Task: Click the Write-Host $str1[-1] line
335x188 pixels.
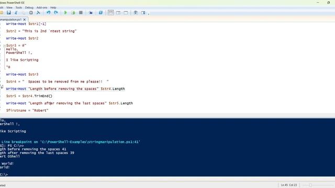Action: 26,24
